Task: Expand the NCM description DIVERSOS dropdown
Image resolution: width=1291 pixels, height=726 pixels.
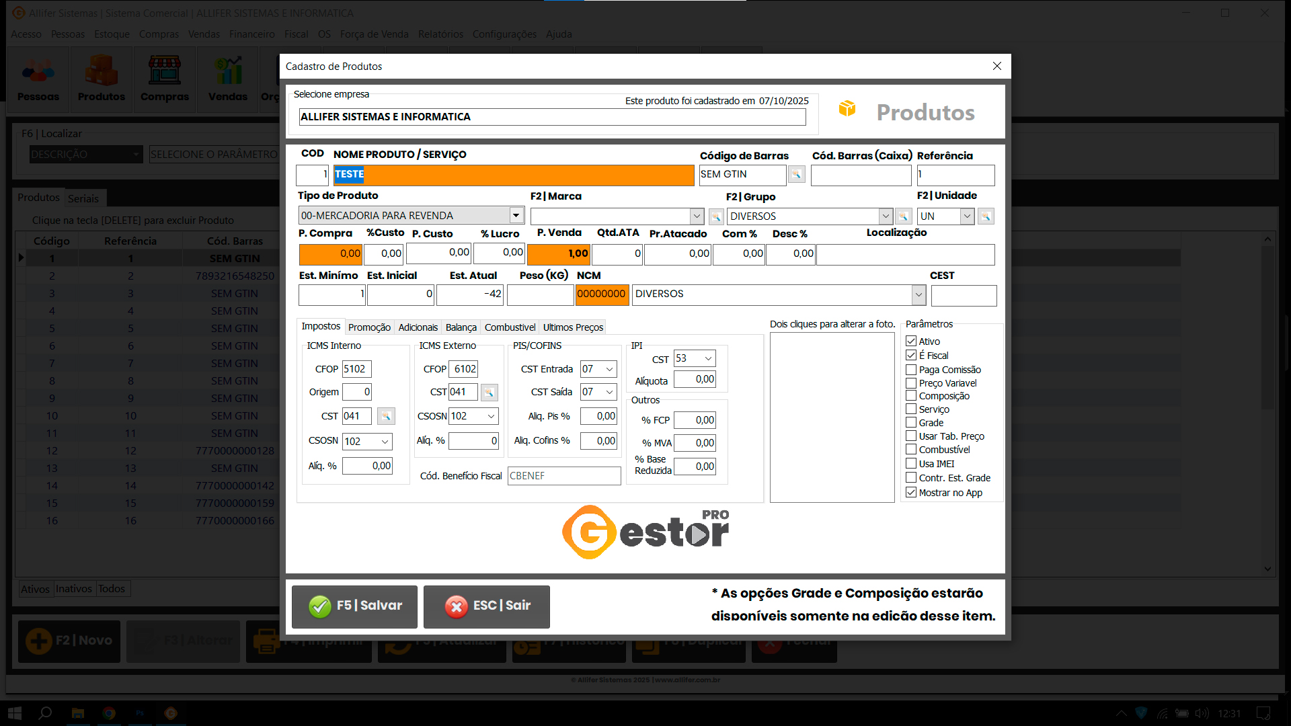Action: pyautogui.click(x=918, y=294)
